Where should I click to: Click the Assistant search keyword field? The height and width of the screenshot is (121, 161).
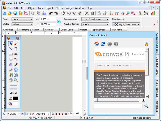(117, 106)
